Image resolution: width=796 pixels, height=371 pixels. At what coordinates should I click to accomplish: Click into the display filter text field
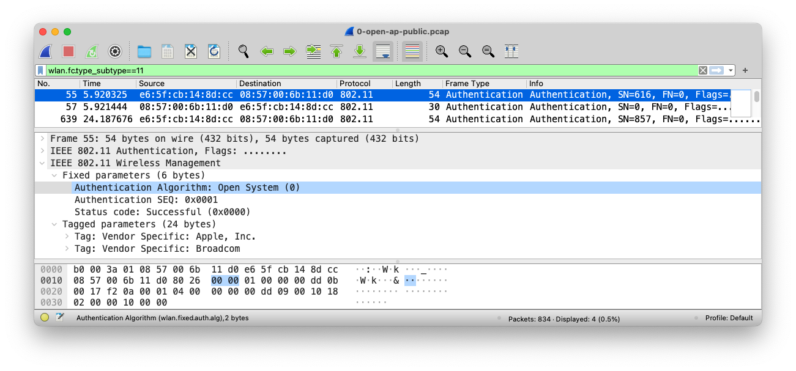point(367,70)
